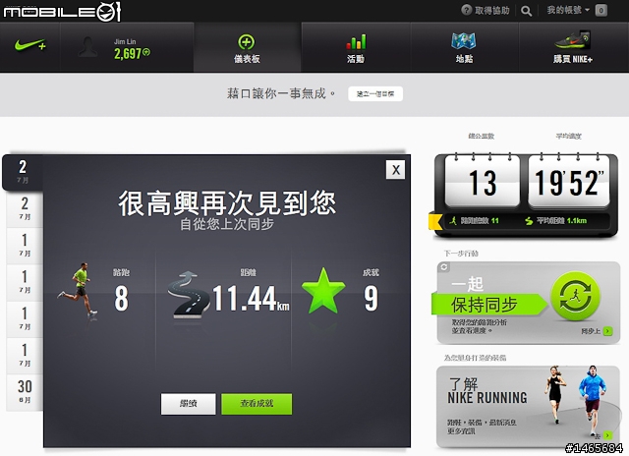Click the bar chart icon above 活動
The image size is (629, 456).
pos(356,41)
